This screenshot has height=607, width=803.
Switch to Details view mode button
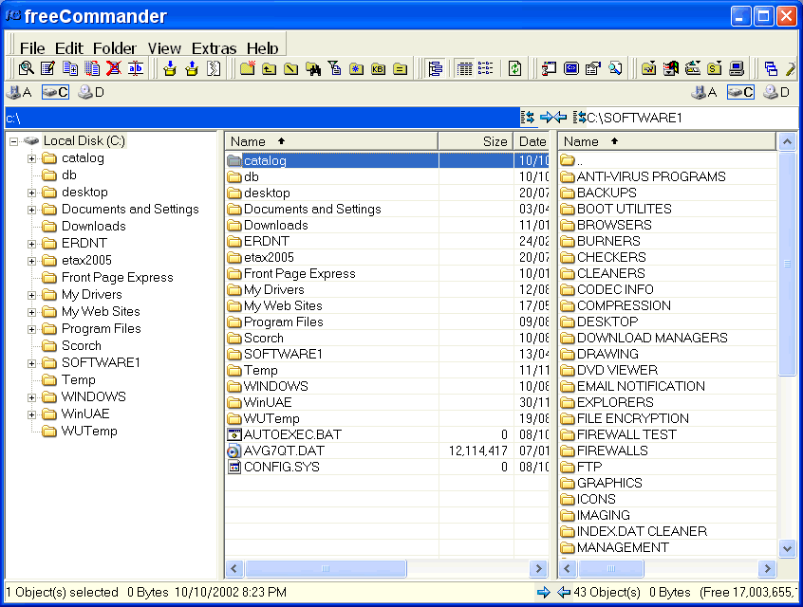pos(464,68)
